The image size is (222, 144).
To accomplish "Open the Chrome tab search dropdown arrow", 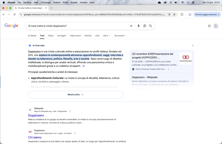I will tap(219, 8).
